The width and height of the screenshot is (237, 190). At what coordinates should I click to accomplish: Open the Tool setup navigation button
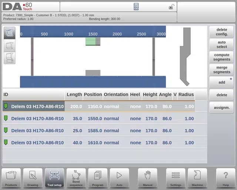click(x=54, y=178)
